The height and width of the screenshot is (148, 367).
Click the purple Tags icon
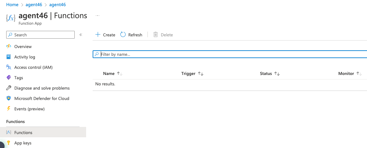9,78
